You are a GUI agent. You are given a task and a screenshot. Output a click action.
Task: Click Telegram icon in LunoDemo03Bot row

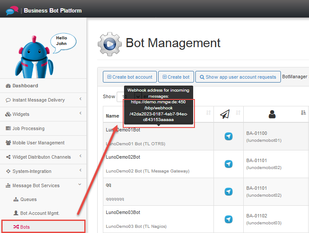click(229, 219)
